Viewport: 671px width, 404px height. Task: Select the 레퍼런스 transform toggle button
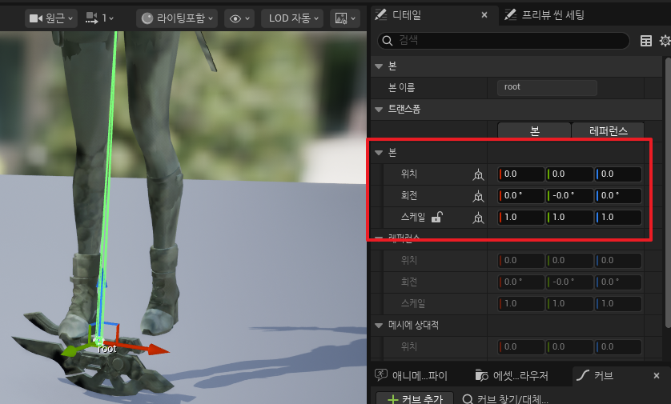tap(607, 130)
